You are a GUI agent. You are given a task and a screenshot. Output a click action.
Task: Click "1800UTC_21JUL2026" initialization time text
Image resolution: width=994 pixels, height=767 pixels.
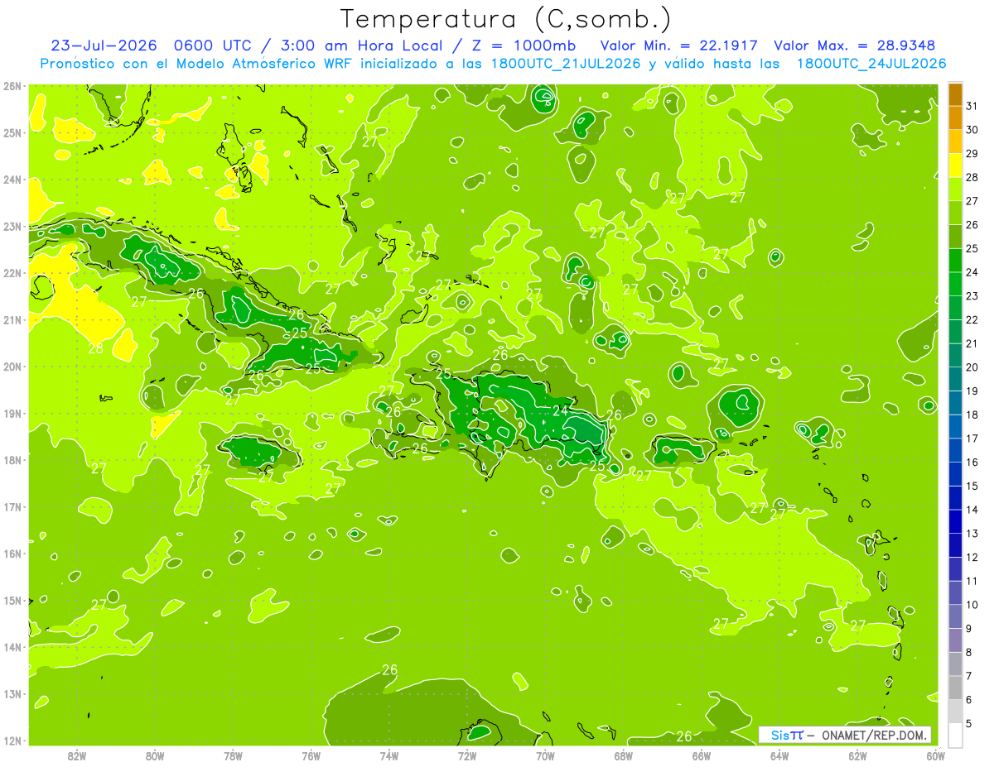pos(566,64)
